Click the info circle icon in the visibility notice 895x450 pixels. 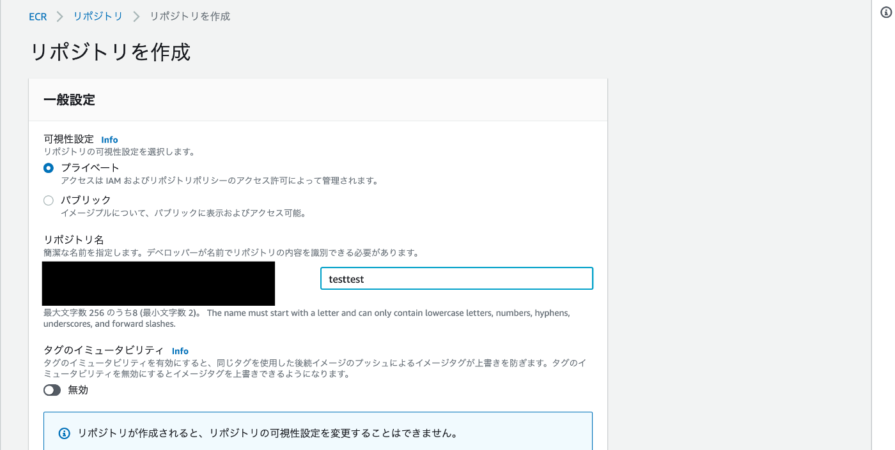point(64,433)
